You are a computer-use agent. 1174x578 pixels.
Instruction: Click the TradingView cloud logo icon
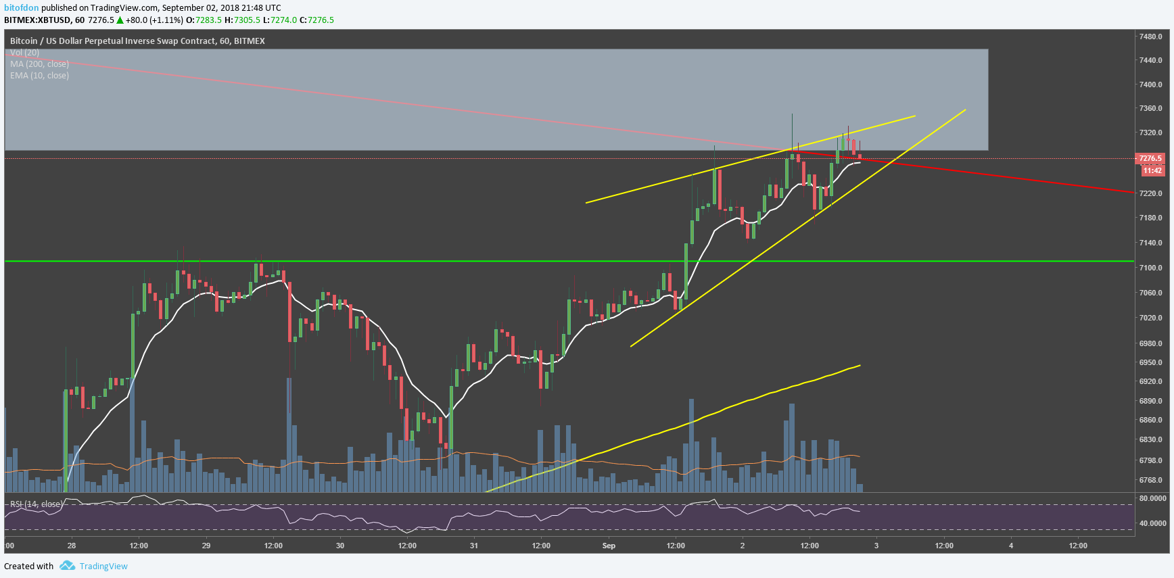pos(67,566)
